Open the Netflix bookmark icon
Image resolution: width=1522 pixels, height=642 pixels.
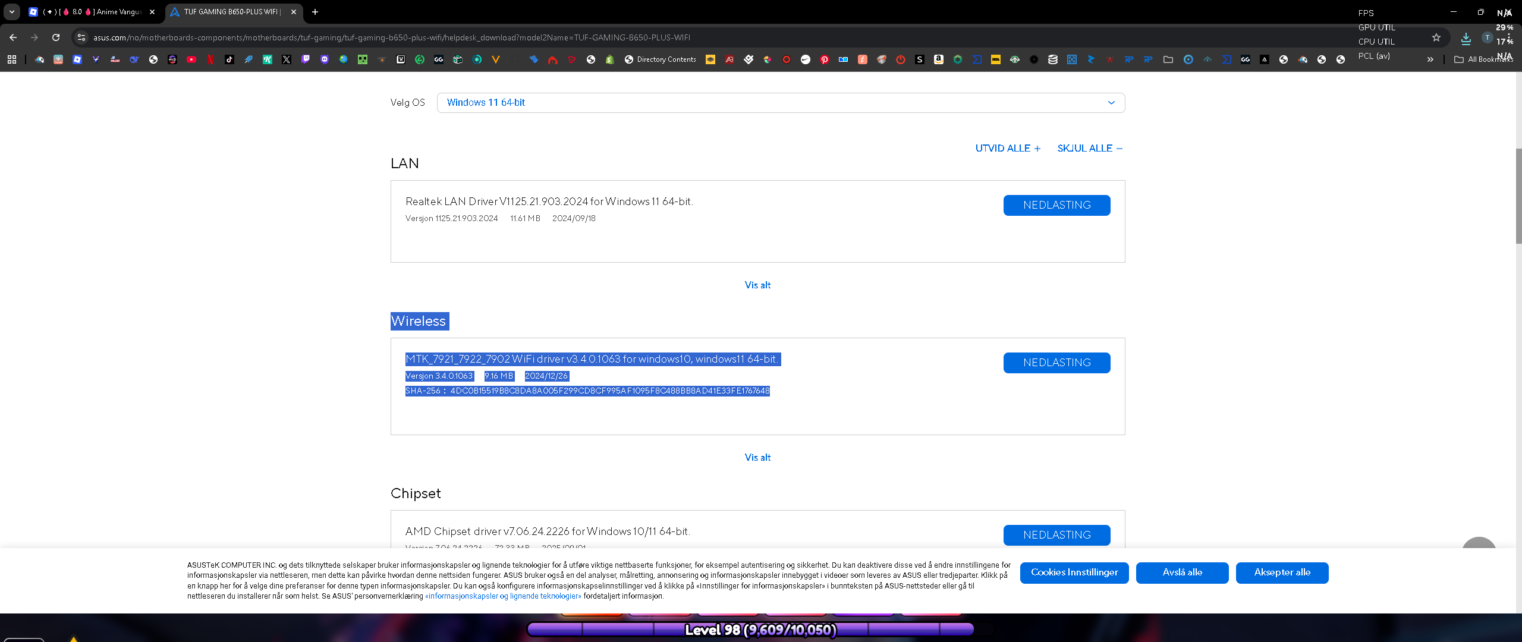click(x=210, y=59)
